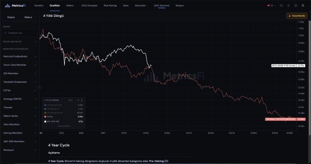The image size is (311, 164).
Task: Open the İletişim page
Action: pos(180,5)
